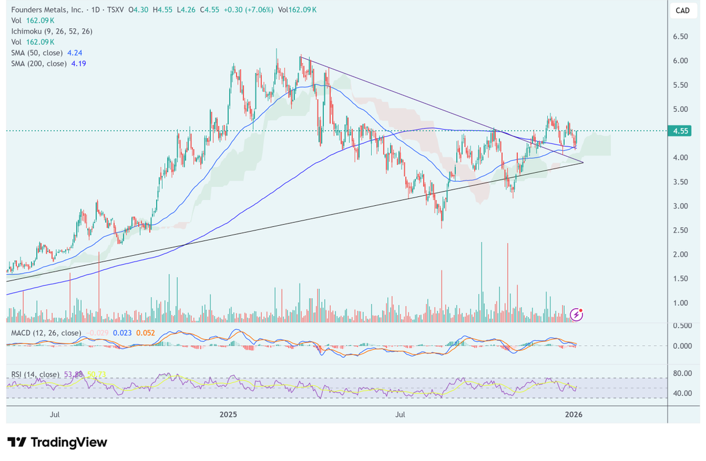Click the 4.00 price axis label
The image size is (706, 461).
pyautogui.click(x=680, y=158)
